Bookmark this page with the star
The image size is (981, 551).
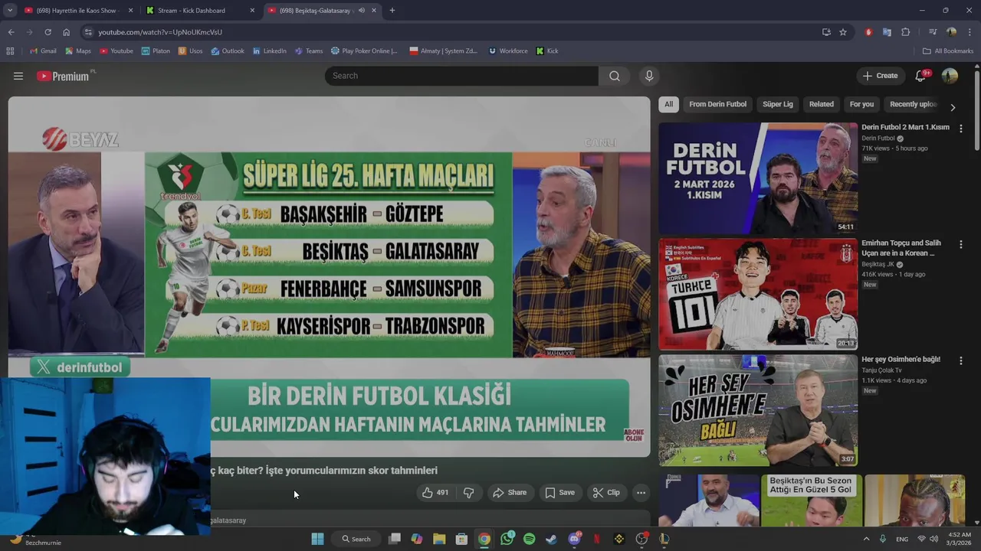[843, 32]
